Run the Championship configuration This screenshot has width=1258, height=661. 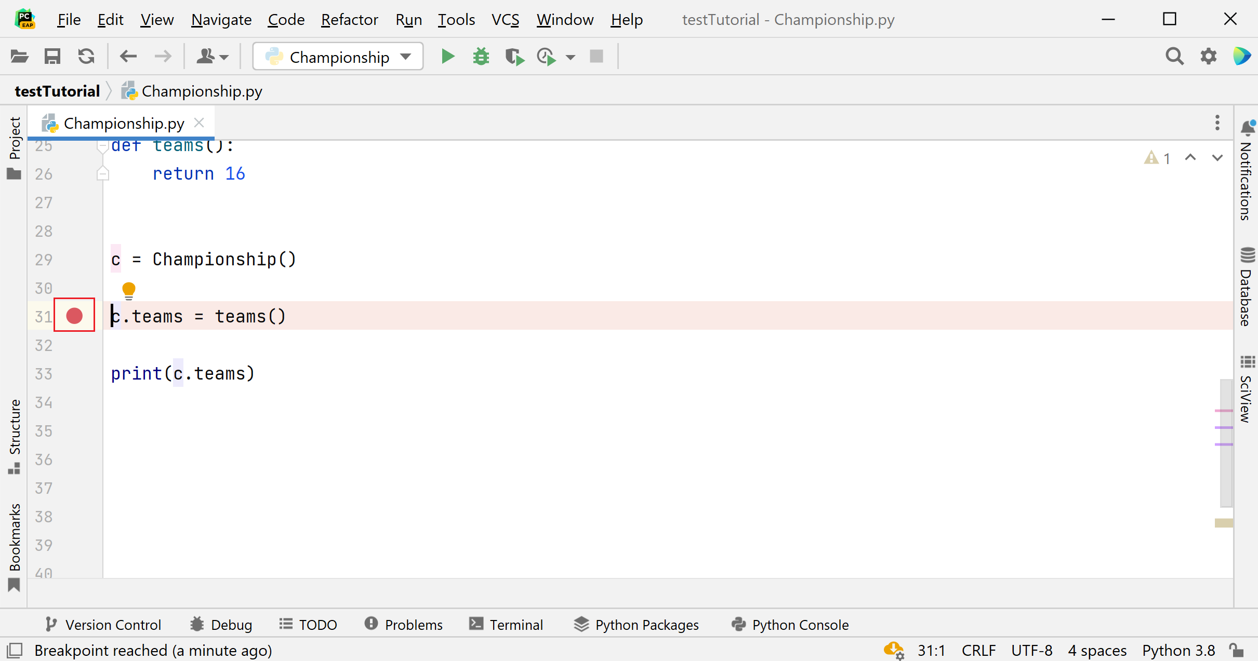(447, 56)
